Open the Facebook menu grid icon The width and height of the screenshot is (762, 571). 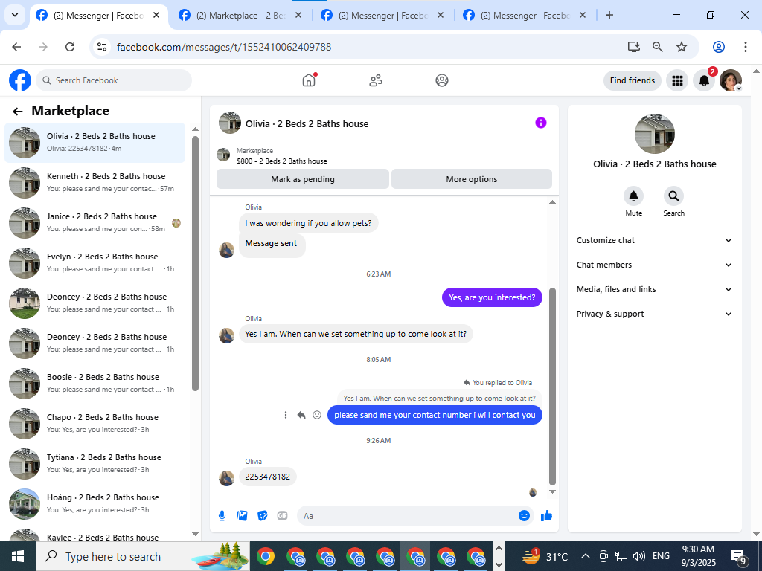[677, 80]
